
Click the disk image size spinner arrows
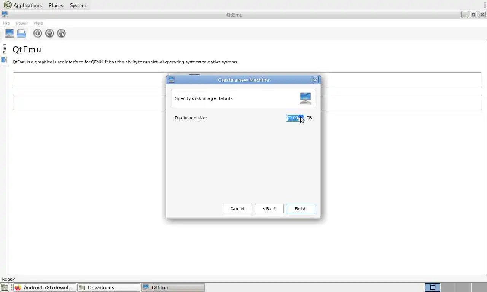click(x=301, y=118)
